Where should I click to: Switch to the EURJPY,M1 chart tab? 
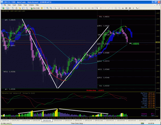point(6,120)
